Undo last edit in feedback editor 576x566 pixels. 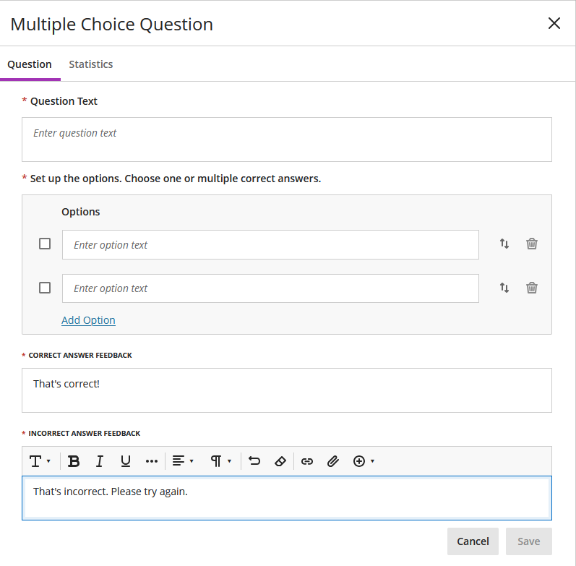pos(254,461)
